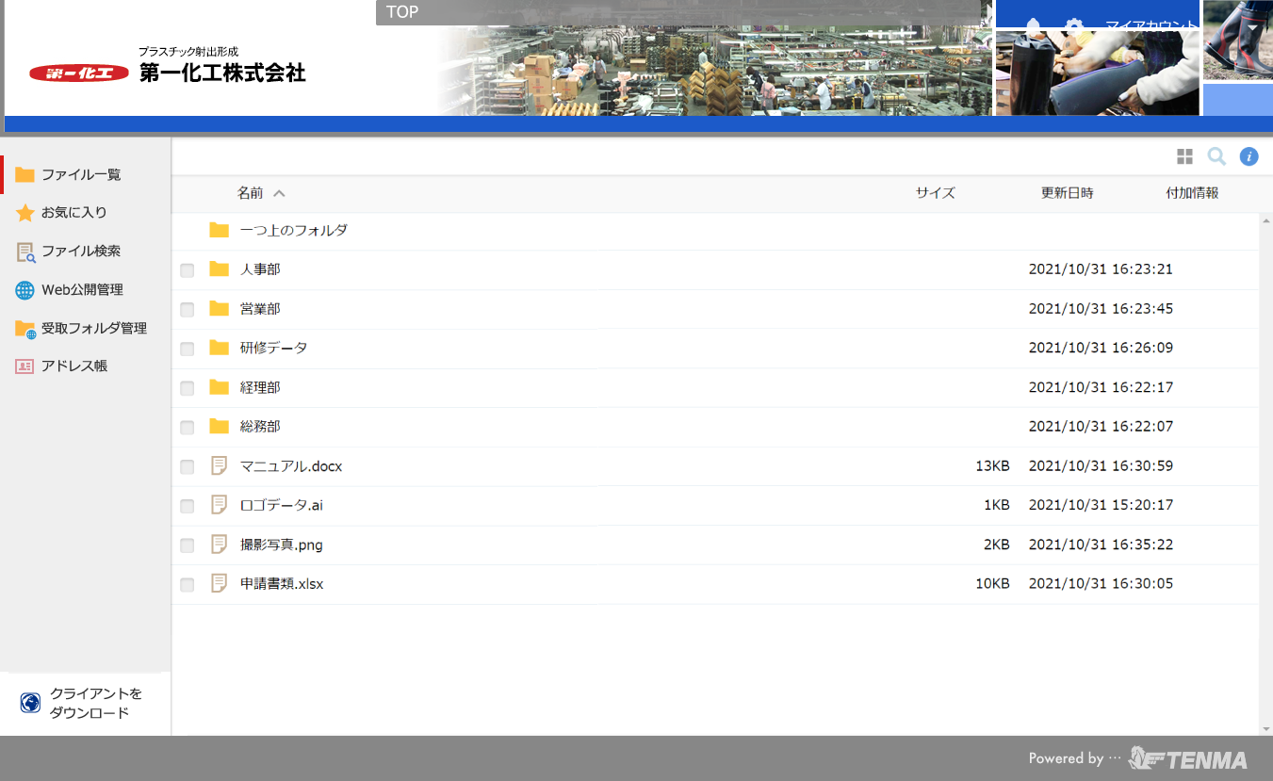Open the blue information icon
The image size is (1273, 781).
tap(1249, 156)
